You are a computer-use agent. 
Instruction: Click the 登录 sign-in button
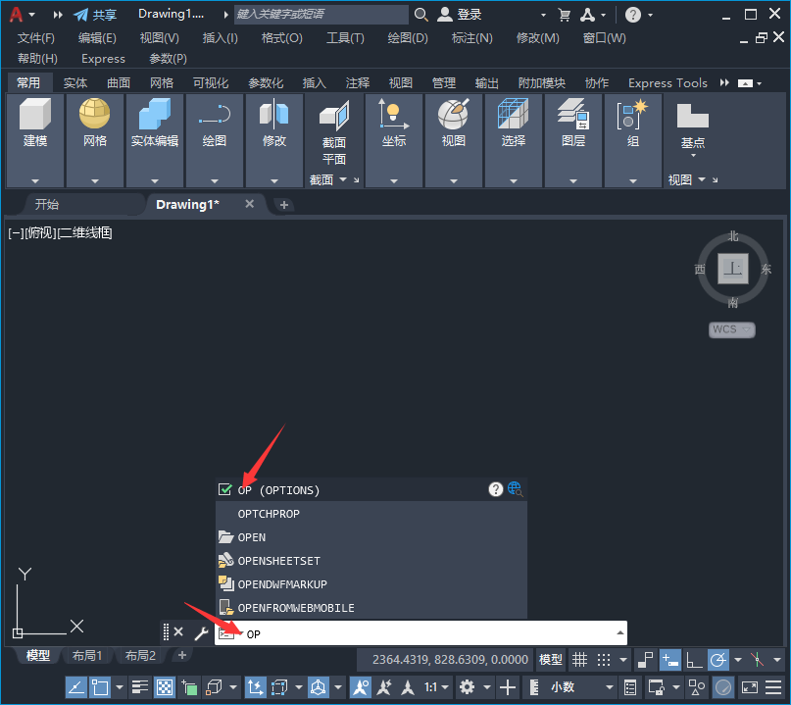click(459, 15)
